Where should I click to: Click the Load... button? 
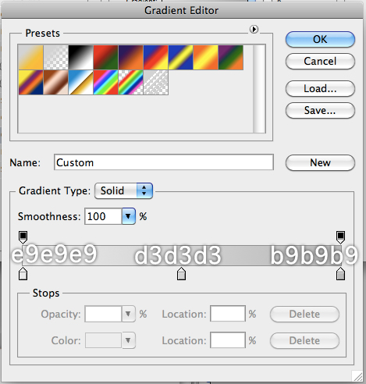320,88
